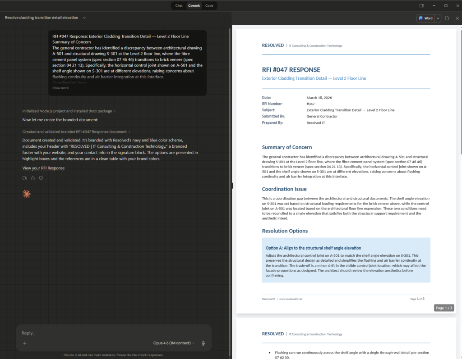
Task: Close the document preview panel
Action: (457, 18)
